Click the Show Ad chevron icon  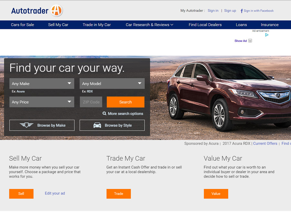click(x=250, y=41)
